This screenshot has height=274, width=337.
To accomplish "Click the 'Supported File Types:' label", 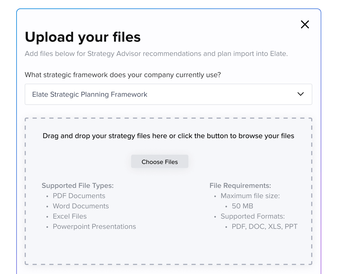I will 78,185.
